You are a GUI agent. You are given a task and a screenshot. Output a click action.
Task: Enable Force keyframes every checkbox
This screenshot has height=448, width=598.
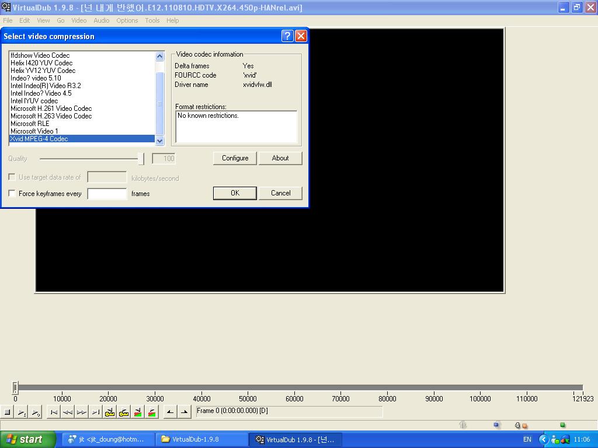point(12,193)
